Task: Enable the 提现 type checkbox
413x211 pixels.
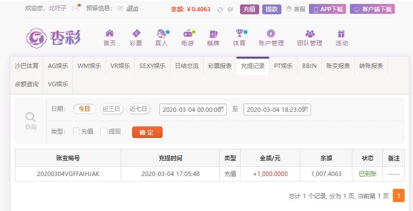Action: point(104,131)
